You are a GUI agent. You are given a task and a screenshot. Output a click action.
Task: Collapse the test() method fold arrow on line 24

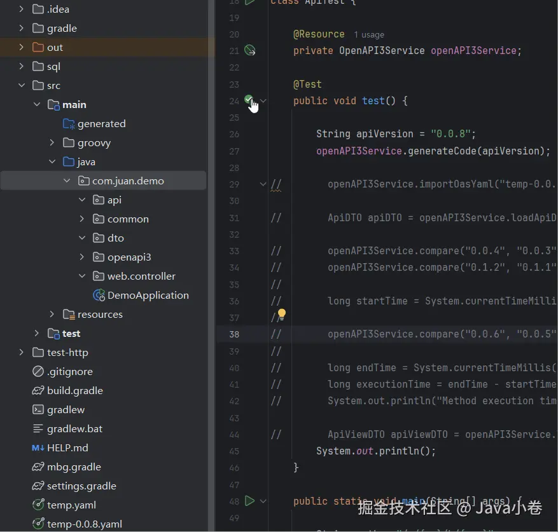263,101
